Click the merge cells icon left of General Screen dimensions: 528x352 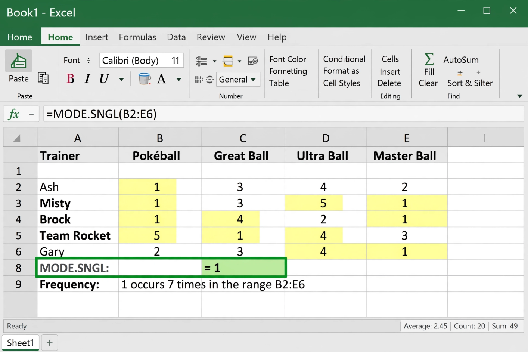(x=199, y=79)
